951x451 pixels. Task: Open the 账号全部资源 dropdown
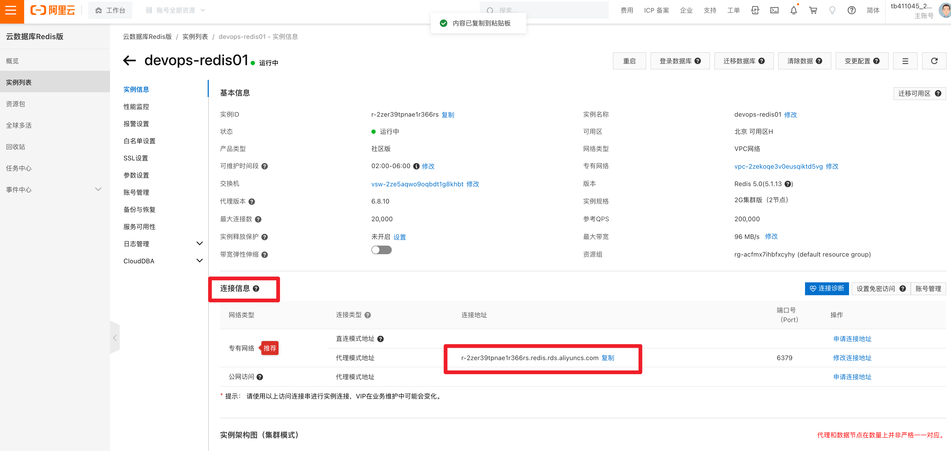[175, 10]
